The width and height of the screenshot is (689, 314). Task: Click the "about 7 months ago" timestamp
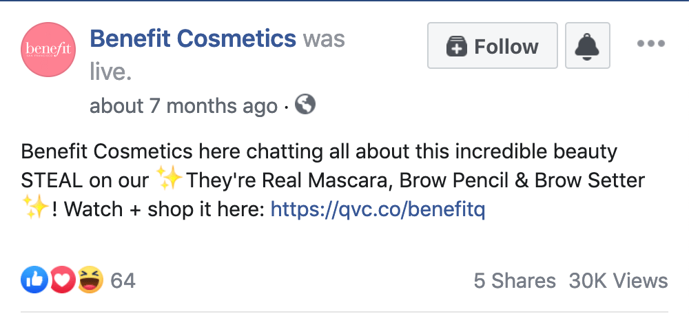pos(183,106)
